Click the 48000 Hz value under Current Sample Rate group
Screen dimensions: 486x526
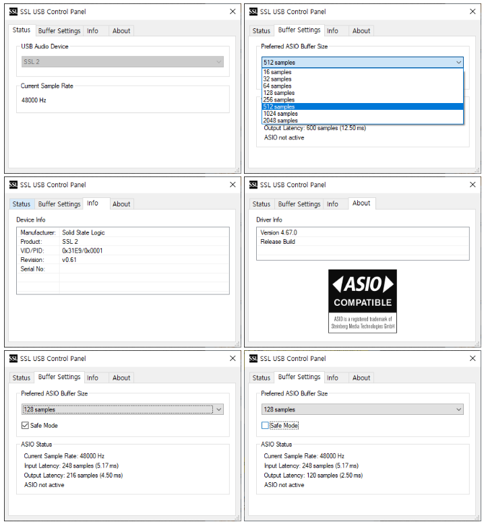pyautogui.click(x=34, y=100)
